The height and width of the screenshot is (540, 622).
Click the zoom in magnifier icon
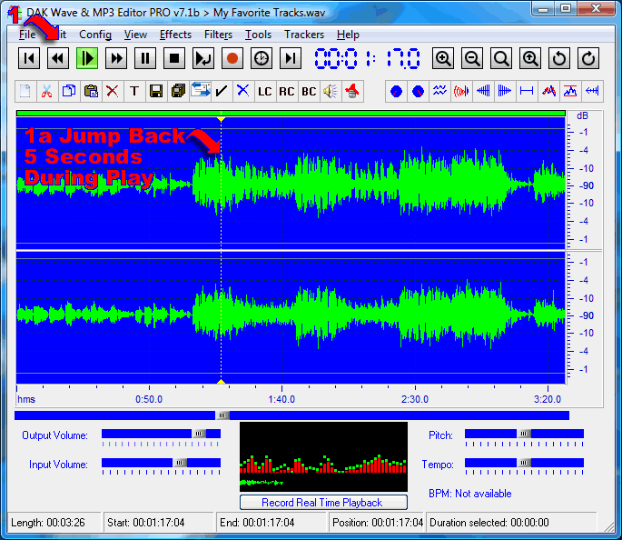click(443, 59)
